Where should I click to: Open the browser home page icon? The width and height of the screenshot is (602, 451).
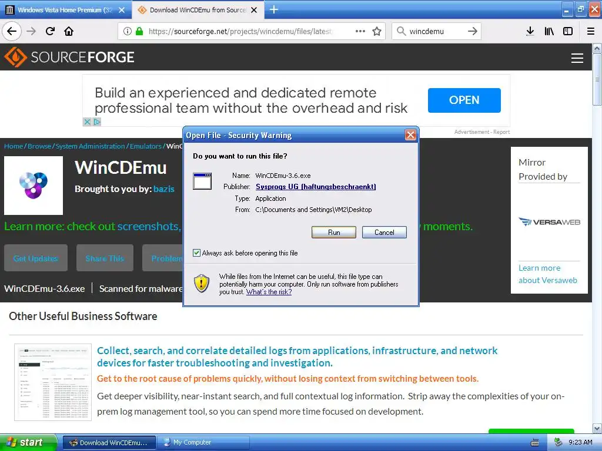pos(69,31)
